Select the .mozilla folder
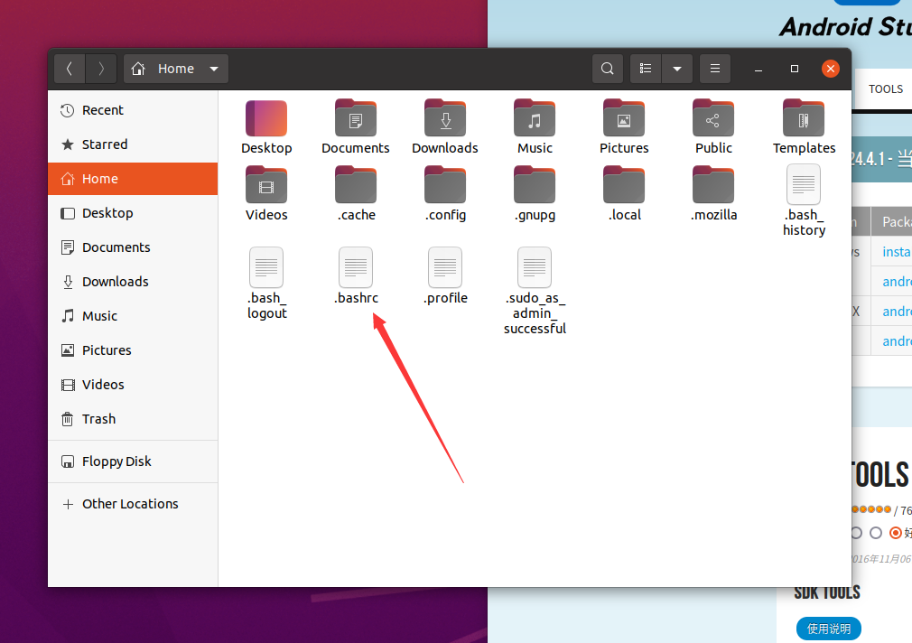The width and height of the screenshot is (912, 643). pyautogui.click(x=713, y=185)
